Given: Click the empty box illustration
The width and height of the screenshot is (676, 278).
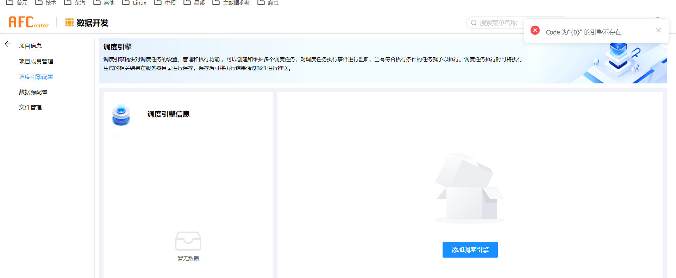Looking at the screenshot, I should point(470,188).
